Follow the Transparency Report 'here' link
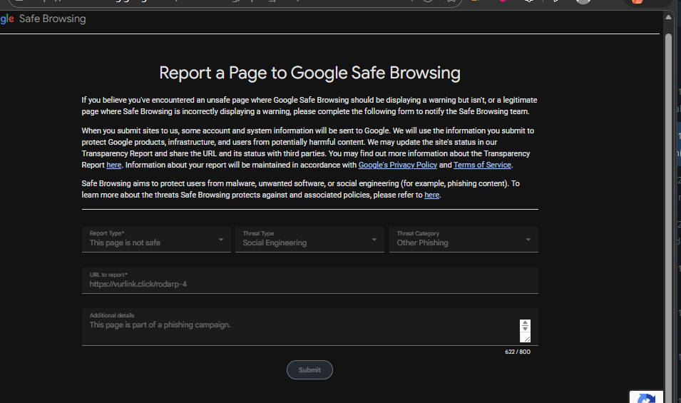Screen dimensions: 681x403 [x=114, y=165]
